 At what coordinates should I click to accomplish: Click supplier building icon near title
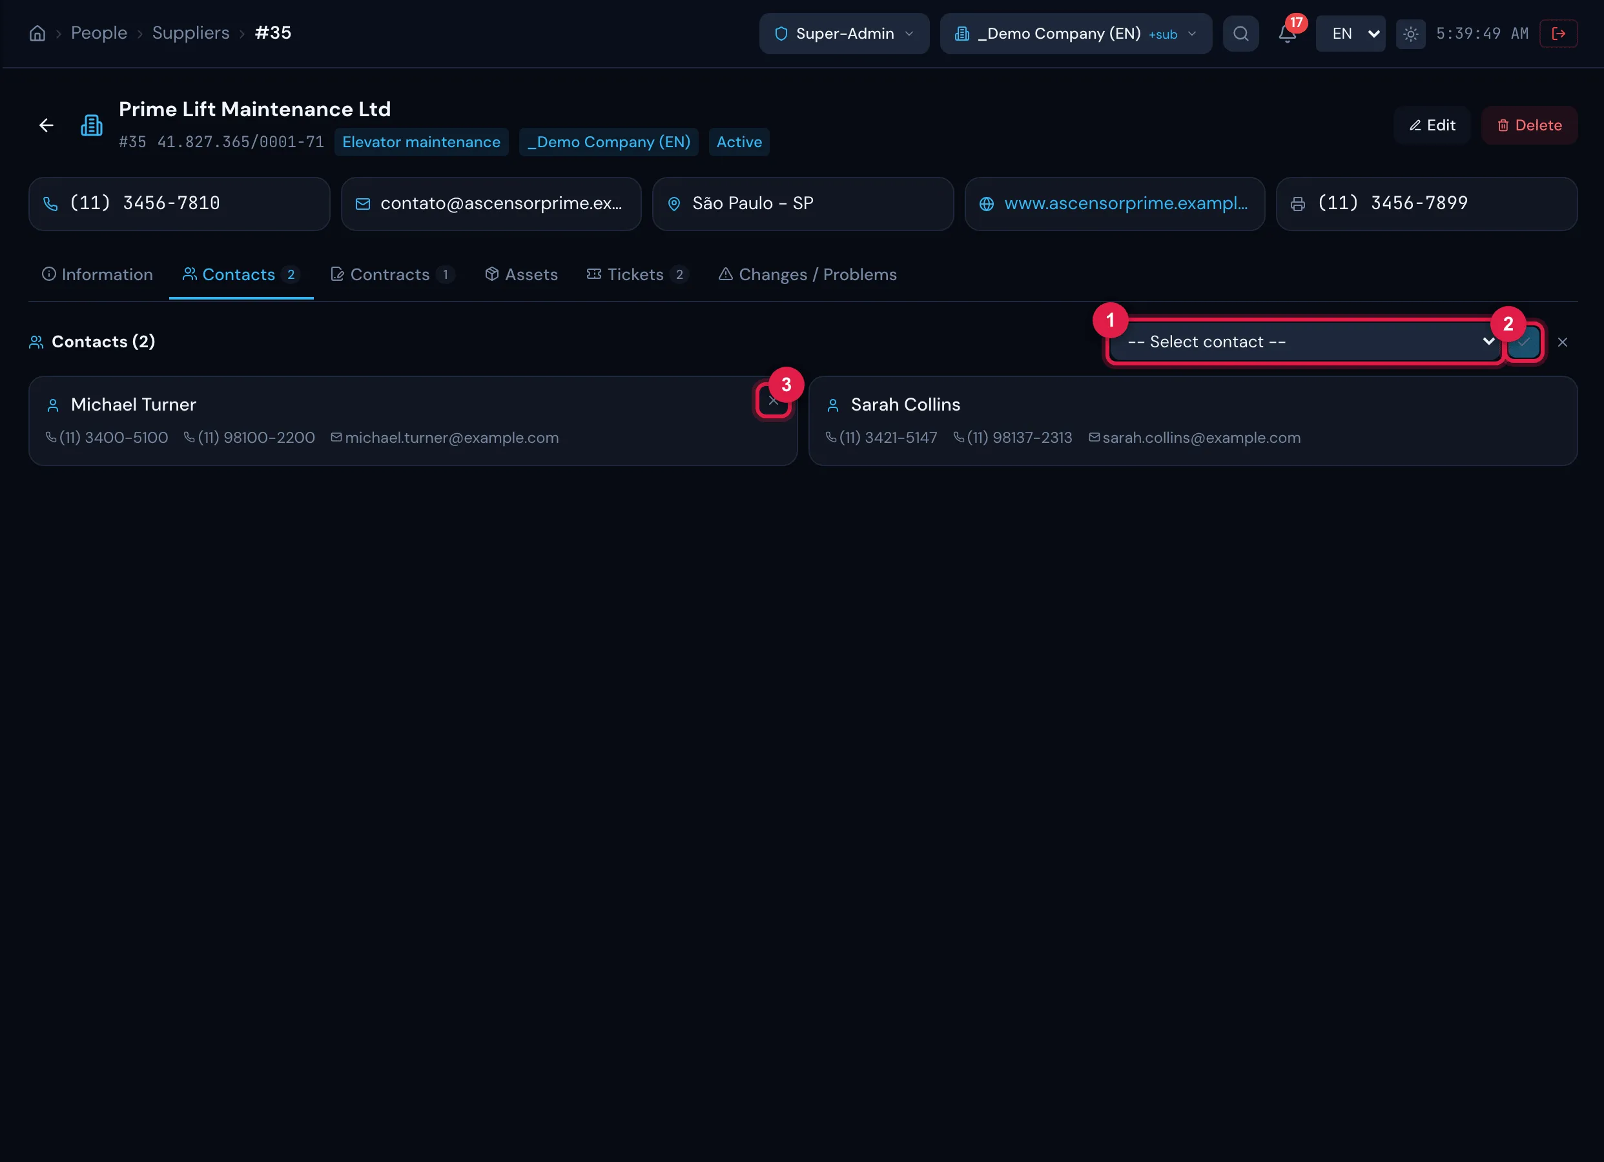point(91,125)
